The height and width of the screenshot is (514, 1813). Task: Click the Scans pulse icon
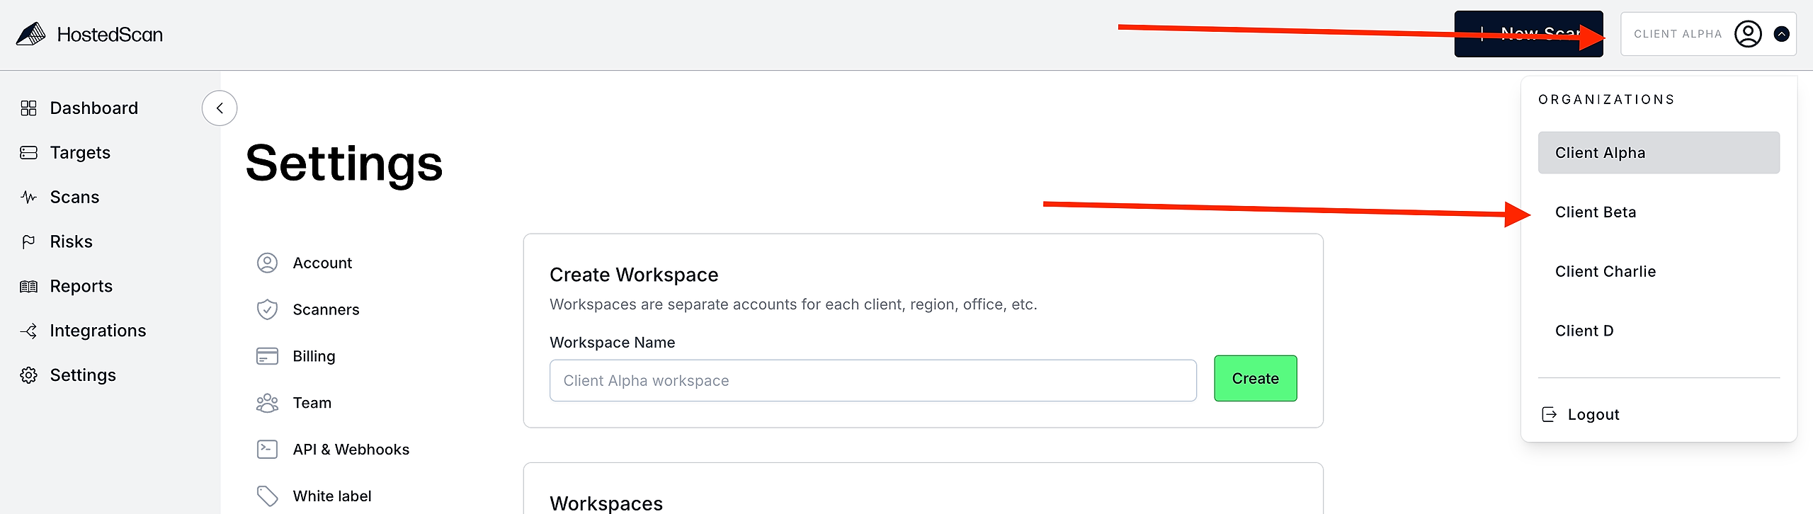(x=28, y=198)
